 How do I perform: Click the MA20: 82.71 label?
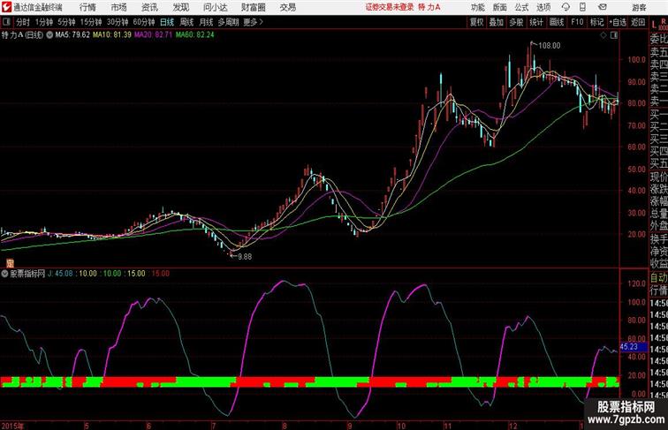tap(154, 35)
